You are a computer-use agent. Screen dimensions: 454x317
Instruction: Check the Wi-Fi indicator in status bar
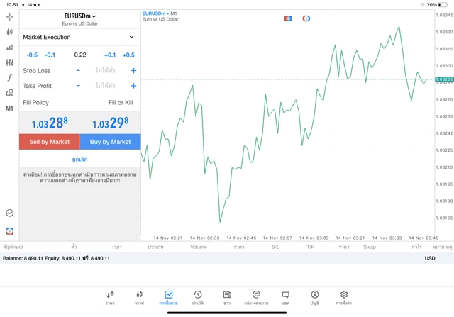423,5
